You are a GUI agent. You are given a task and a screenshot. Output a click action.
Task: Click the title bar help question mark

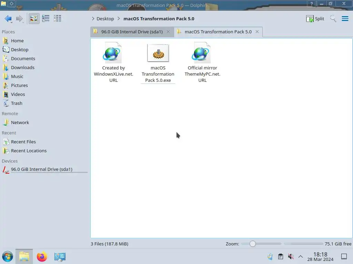(x=312, y=3)
